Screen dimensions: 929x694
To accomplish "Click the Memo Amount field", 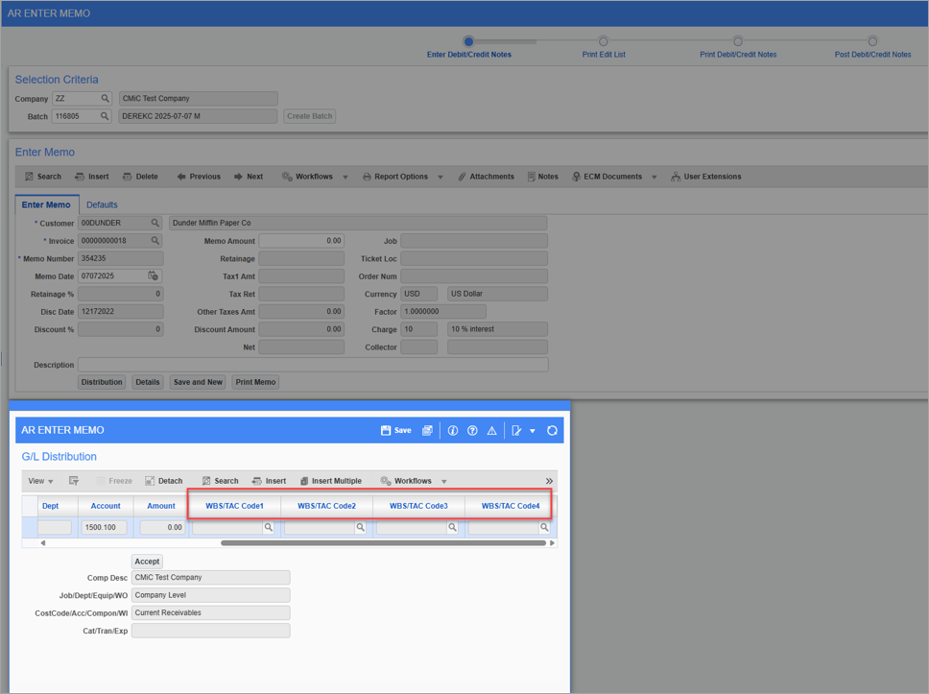I will tap(301, 241).
